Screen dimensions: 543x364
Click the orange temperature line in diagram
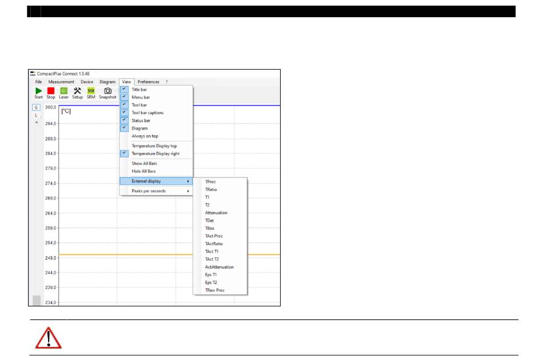125,255
